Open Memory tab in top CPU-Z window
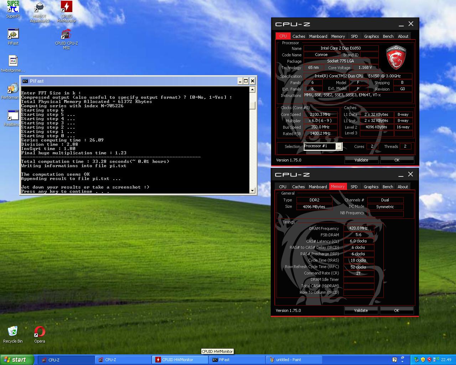456x365 pixels. click(338, 36)
